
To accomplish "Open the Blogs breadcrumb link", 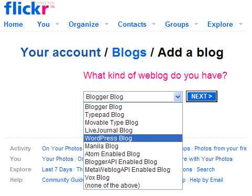I will tap(129, 52).
